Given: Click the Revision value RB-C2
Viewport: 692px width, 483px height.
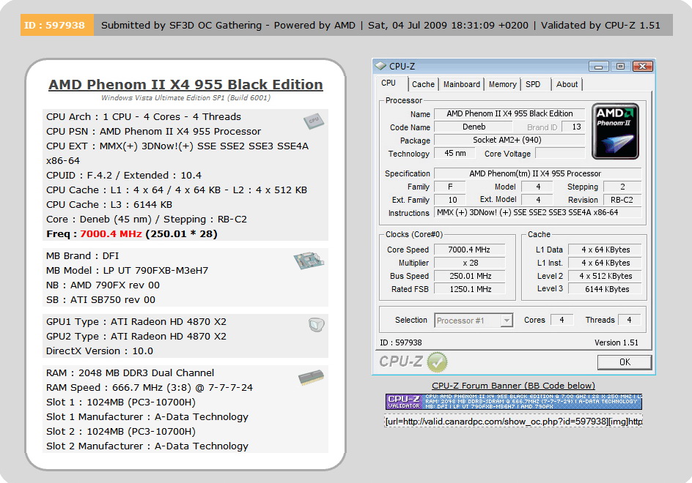Looking at the screenshot, I should tap(622, 200).
